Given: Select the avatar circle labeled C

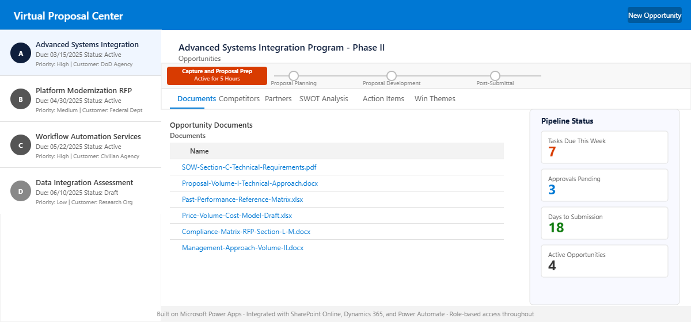Looking at the screenshot, I should click(21, 145).
